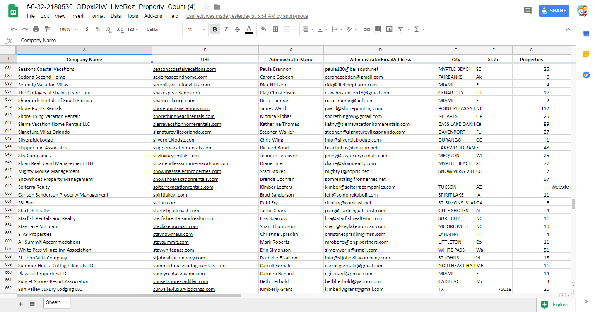Viewport: 595px width, 312px height.
Task: Open the Explore panel
Action: click(554, 305)
